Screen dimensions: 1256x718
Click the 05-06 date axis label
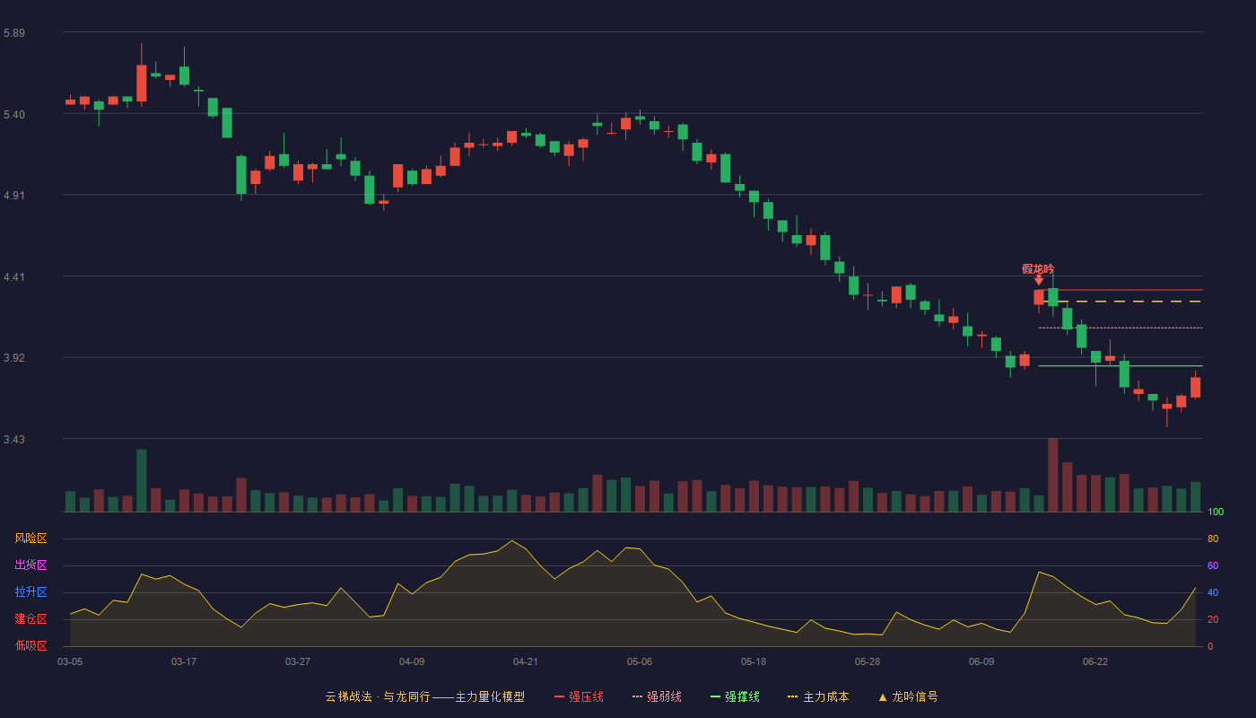[x=640, y=661]
